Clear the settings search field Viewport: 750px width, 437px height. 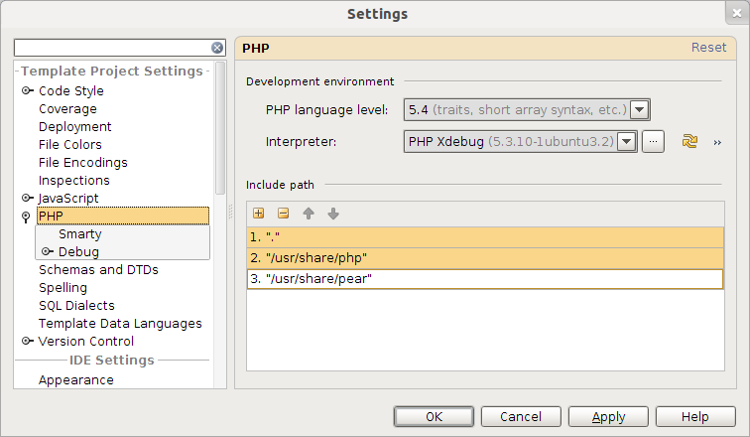(x=217, y=48)
